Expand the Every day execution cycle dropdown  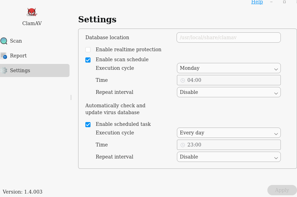(x=229, y=133)
